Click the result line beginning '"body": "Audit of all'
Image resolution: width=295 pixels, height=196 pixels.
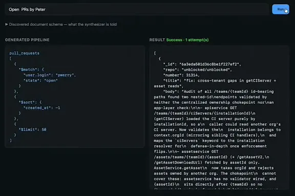click(x=218, y=92)
